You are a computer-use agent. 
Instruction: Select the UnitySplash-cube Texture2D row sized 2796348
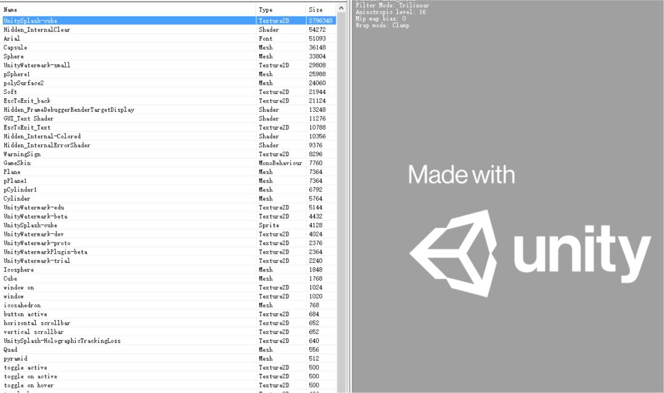(170, 20)
